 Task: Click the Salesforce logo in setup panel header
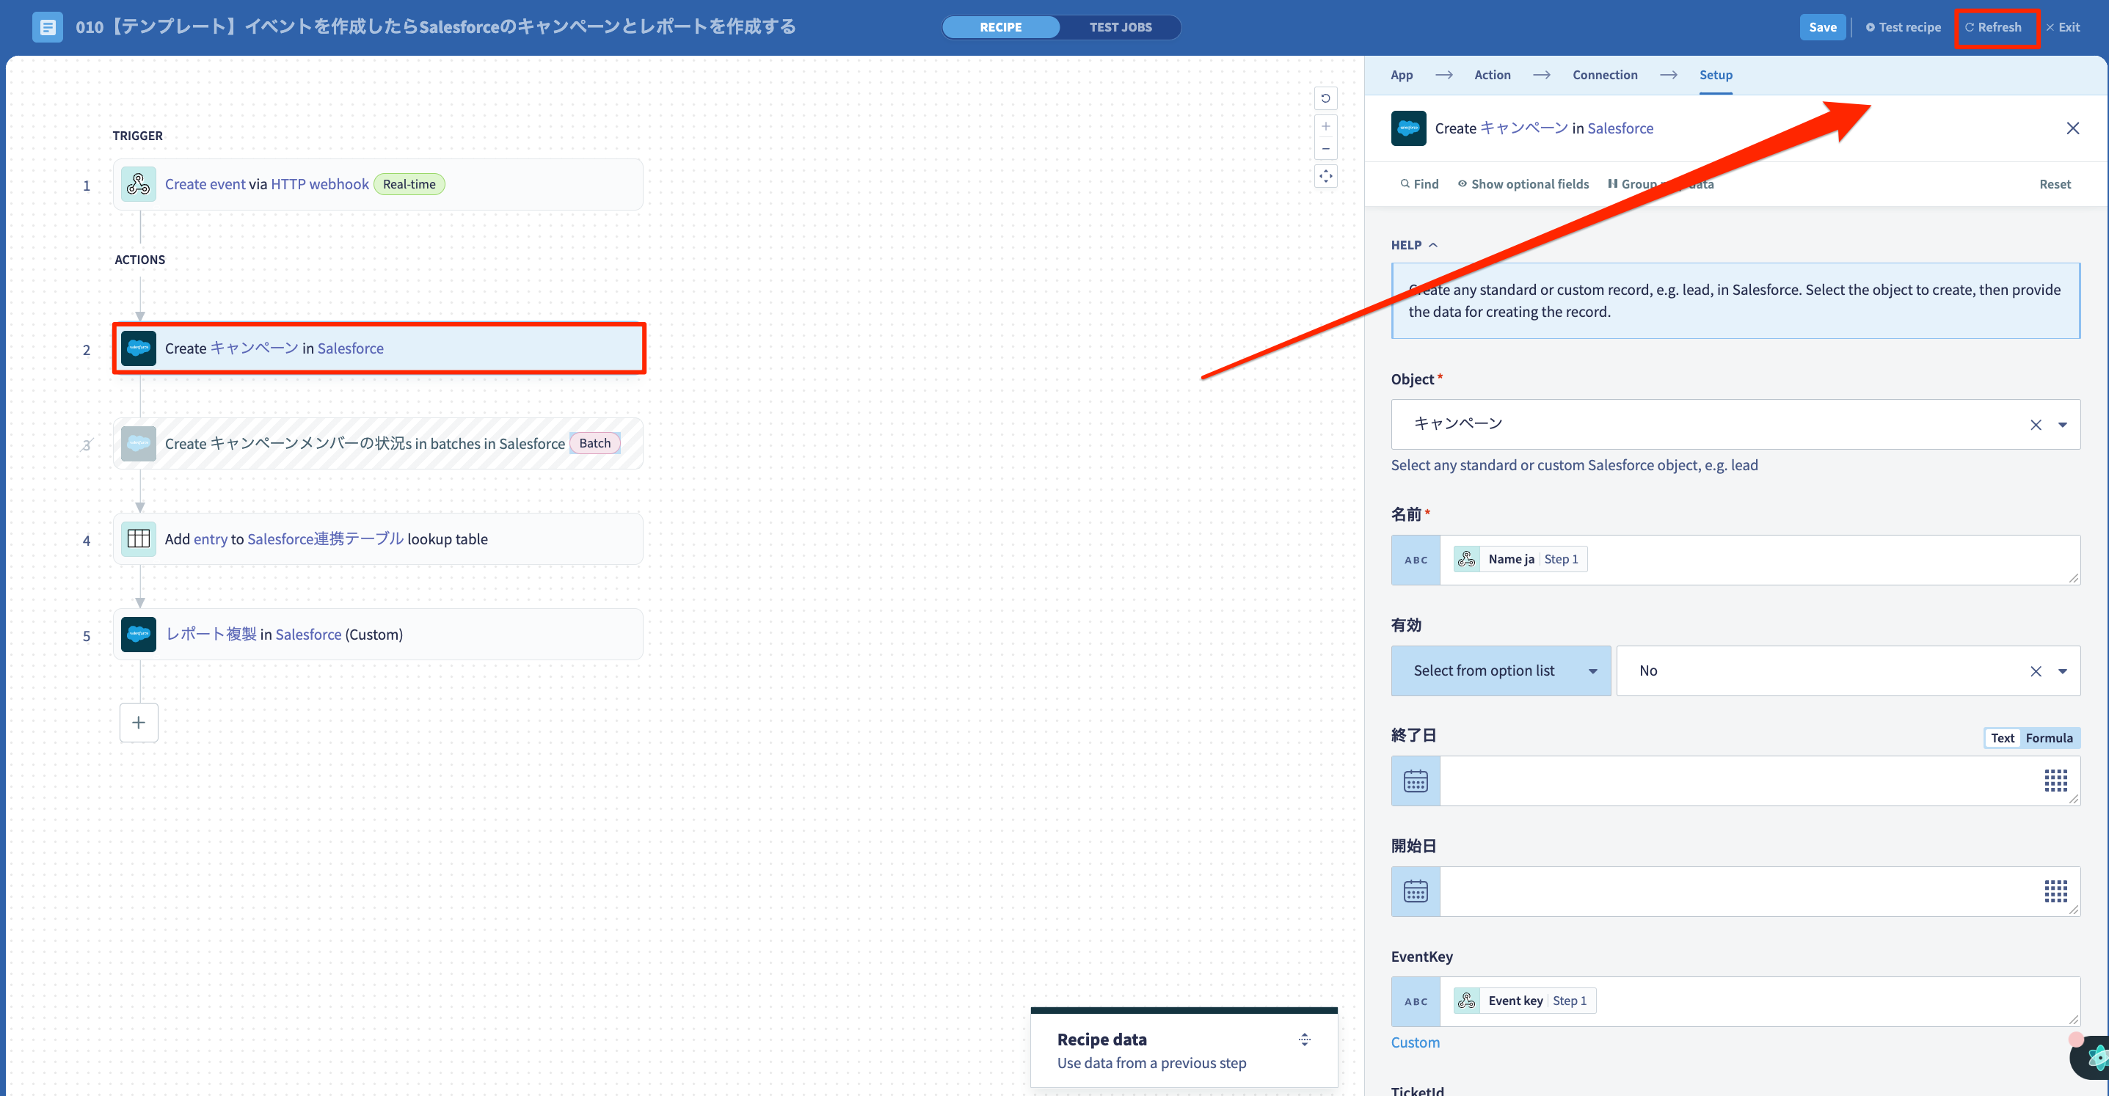(1408, 128)
